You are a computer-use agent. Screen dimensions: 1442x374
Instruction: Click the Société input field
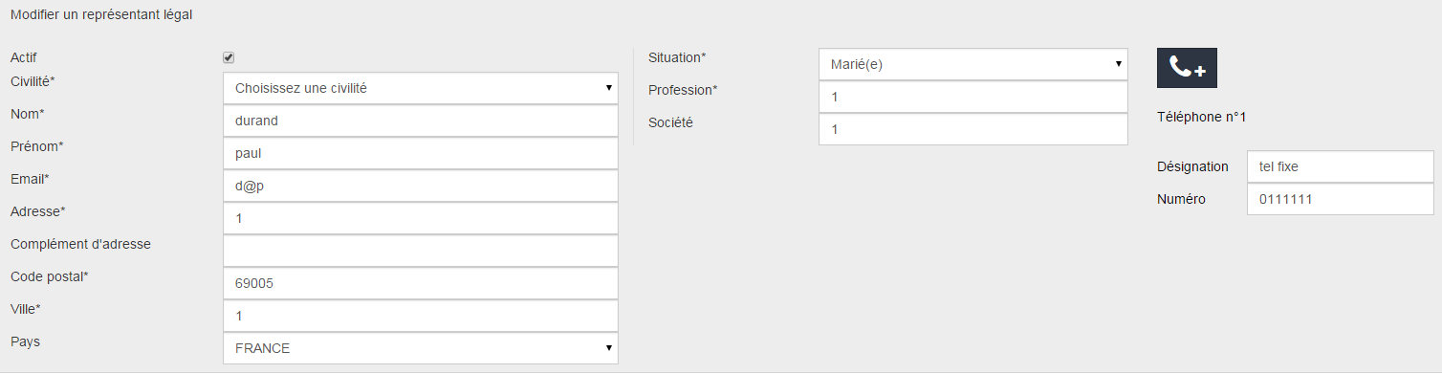(x=973, y=129)
